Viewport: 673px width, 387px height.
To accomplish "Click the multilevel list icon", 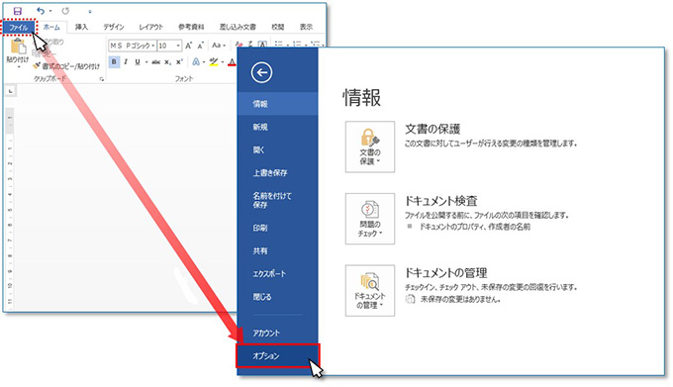I will point(315,45).
